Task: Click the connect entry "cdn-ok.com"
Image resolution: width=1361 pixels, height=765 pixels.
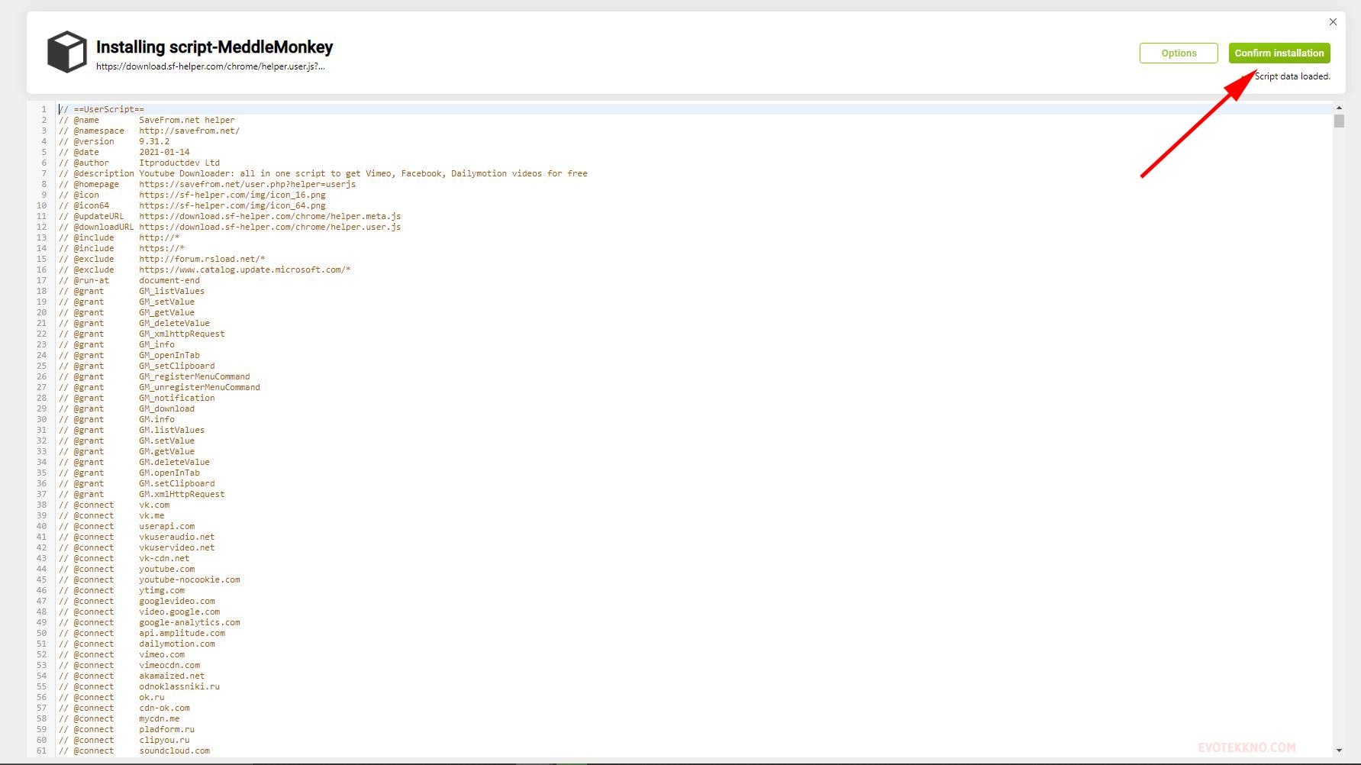Action: point(164,708)
